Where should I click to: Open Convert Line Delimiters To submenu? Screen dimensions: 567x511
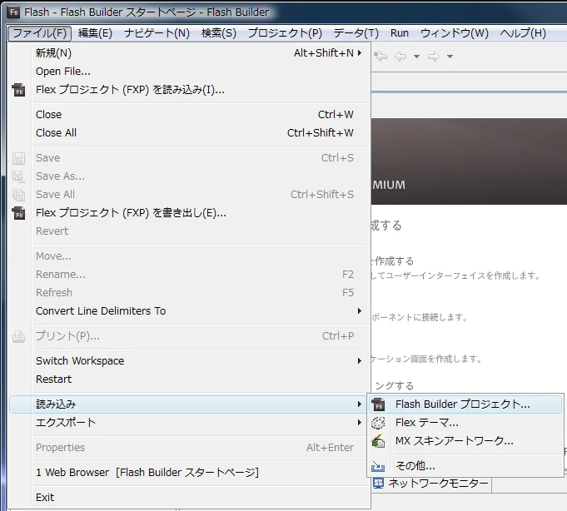[190, 310]
